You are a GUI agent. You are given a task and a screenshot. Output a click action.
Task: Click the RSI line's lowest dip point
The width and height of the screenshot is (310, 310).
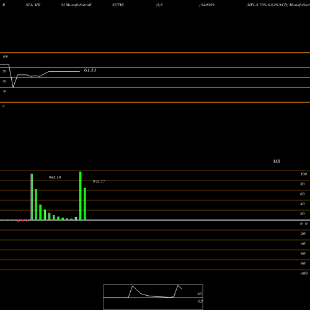click(14, 87)
